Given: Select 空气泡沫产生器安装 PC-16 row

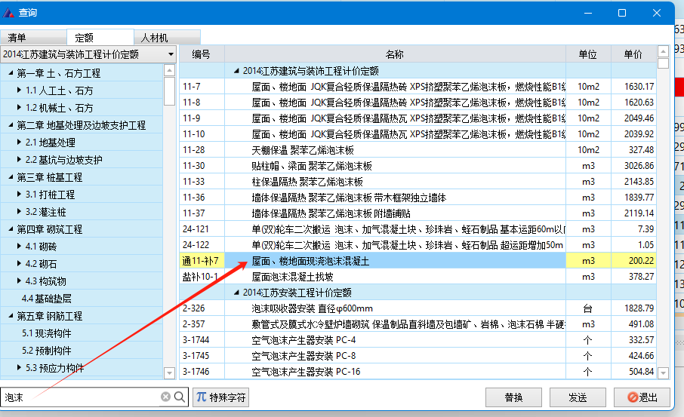Looking at the screenshot, I should click(x=418, y=372).
